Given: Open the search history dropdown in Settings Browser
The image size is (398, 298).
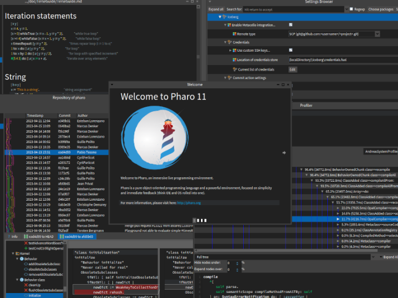Looking at the screenshot, I should tap(346, 9).
